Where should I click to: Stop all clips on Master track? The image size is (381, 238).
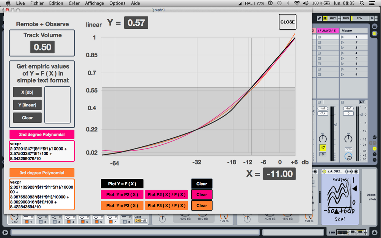click(x=342, y=102)
